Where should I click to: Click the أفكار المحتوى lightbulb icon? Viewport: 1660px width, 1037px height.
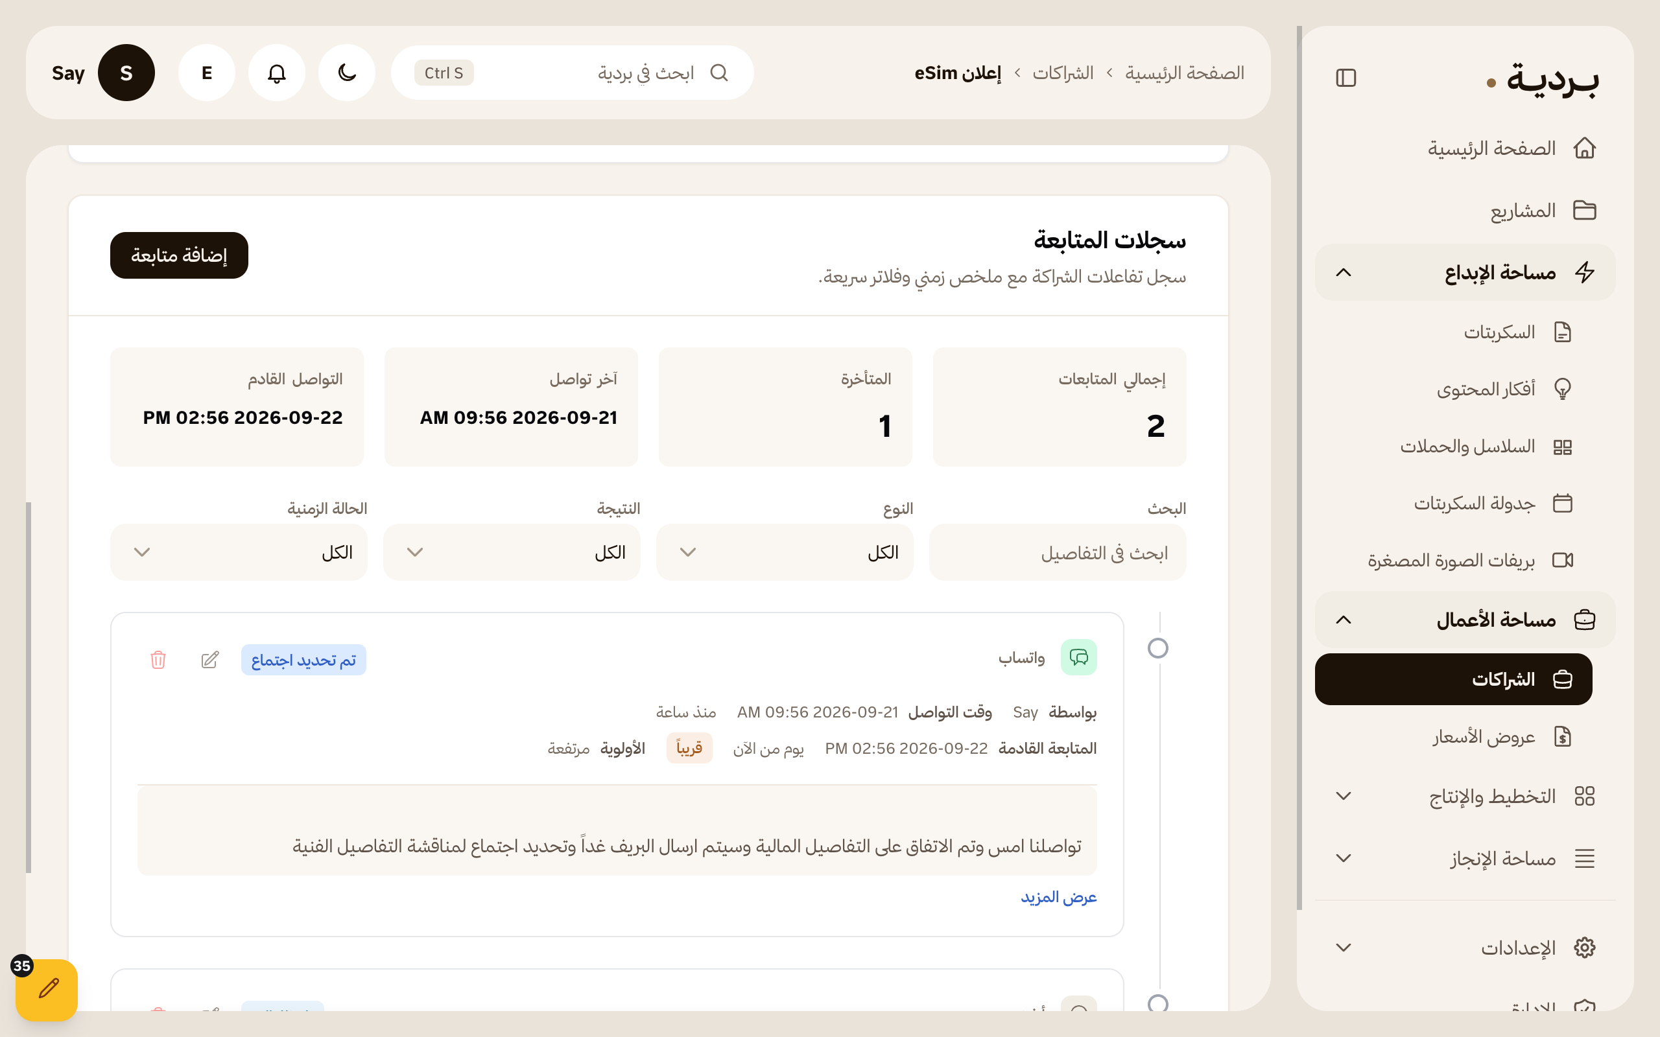coord(1563,390)
